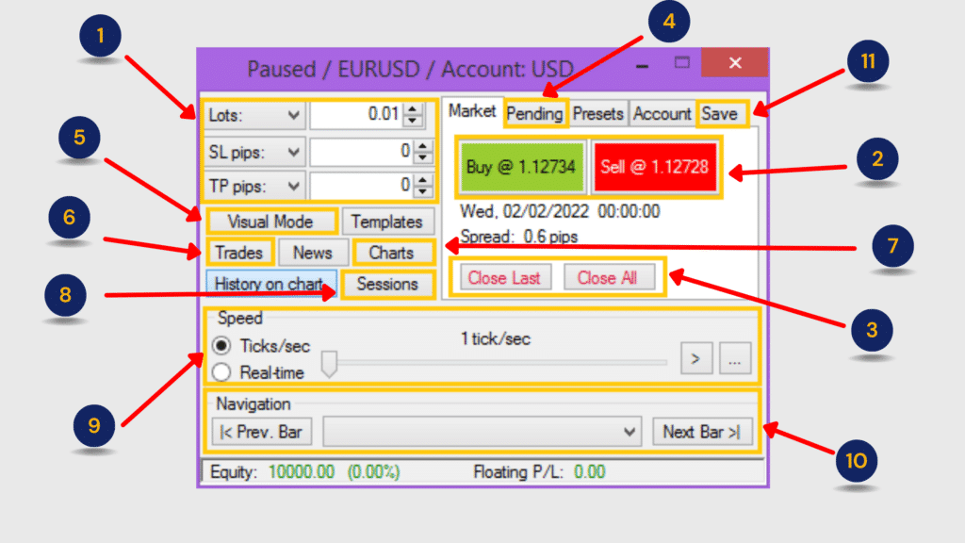Click the Buy @ 1.12734 button

519,167
